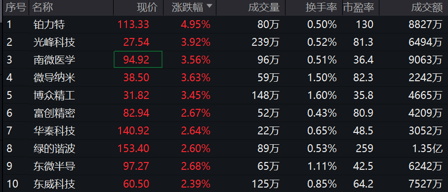The height and width of the screenshot is (192, 448).
Task: Select stock 东威科技
Action: (54, 184)
